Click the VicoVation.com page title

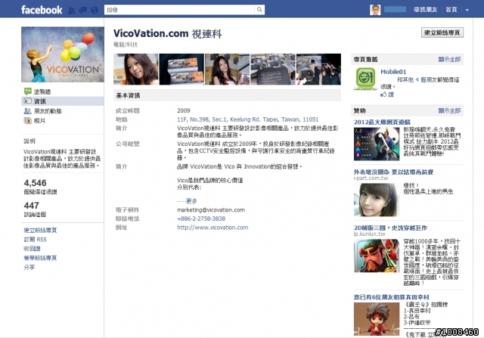tap(168, 33)
